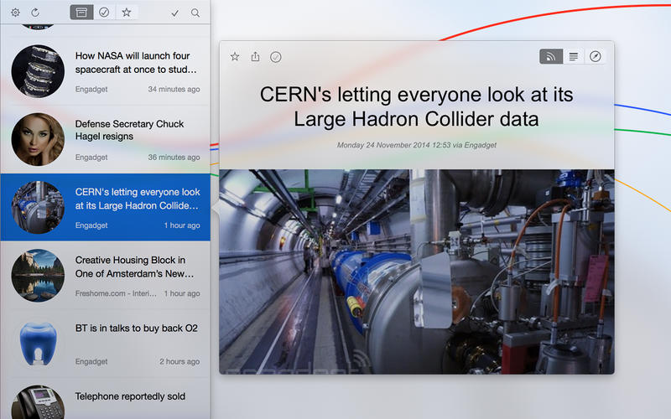
Task: Switch to the text reader view mode
Action: pos(574,57)
